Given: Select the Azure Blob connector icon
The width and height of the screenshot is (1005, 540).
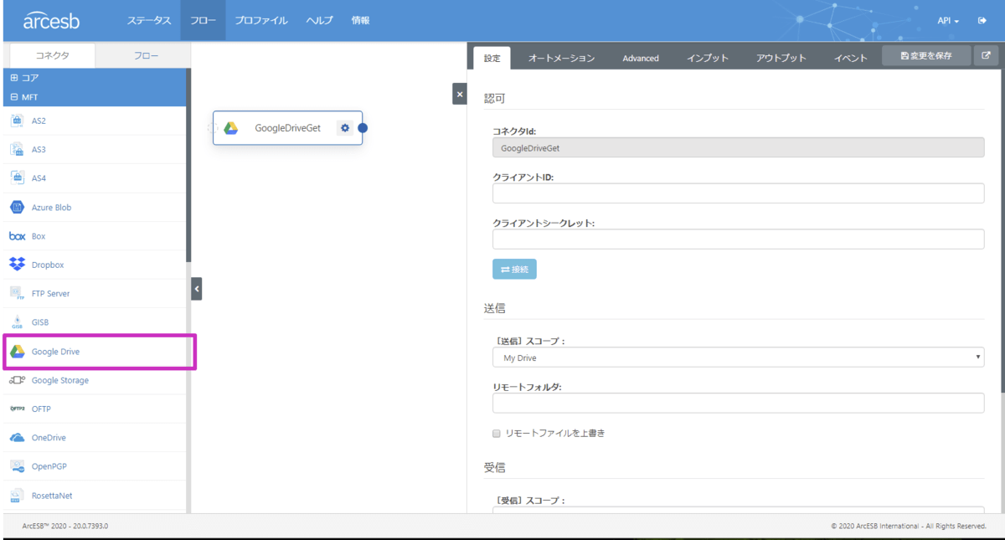Looking at the screenshot, I should coord(17,207).
